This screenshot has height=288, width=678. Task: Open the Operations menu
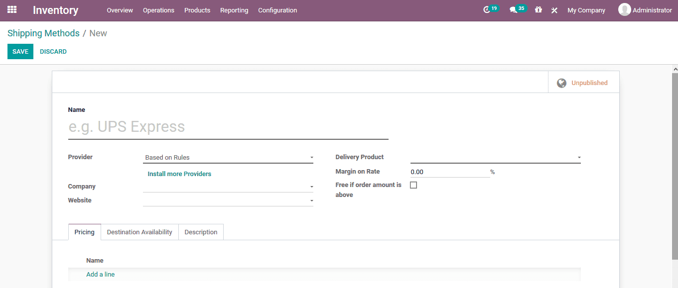(x=158, y=10)
